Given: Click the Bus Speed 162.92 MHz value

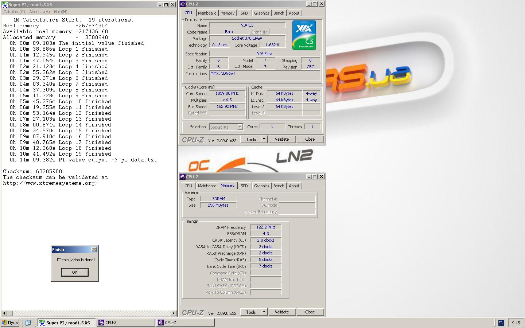Looking at the screenshot, I should [227, 106].
